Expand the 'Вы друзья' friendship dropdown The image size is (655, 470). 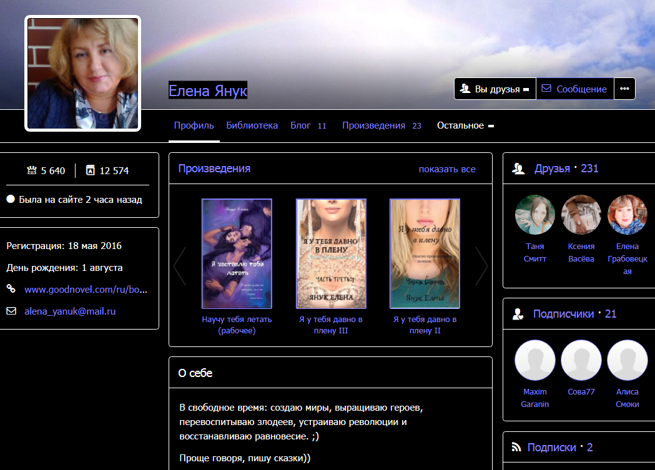pos(495,89)
